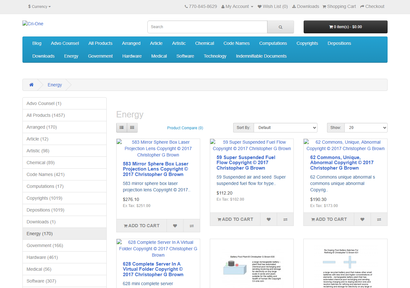The image size is (410, 288).
Task: Select Hardware (461) in sidebar
Action: tap(64, 257)
